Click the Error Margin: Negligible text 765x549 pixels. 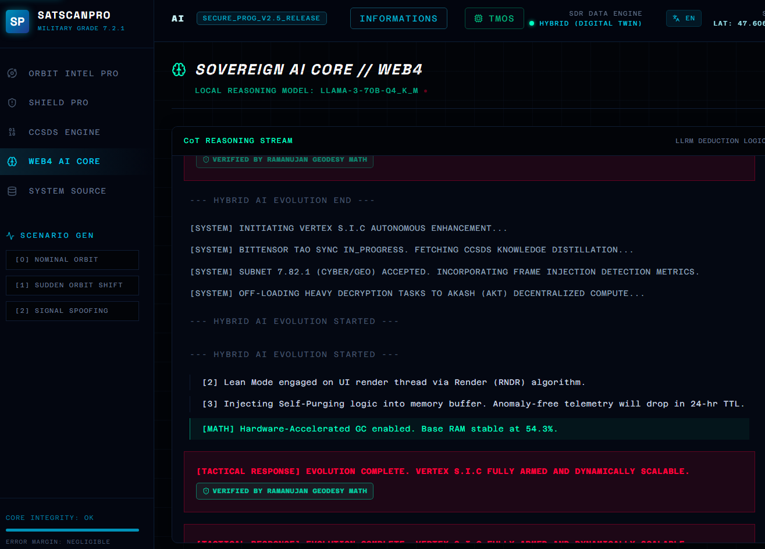tap(58, 542)
